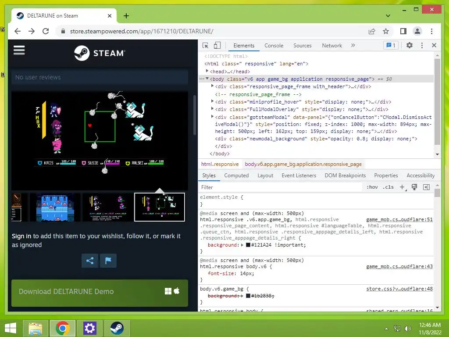Open Chrome profile avatar
The width and height of the screenshot is (449, 337).
[417, 31]
